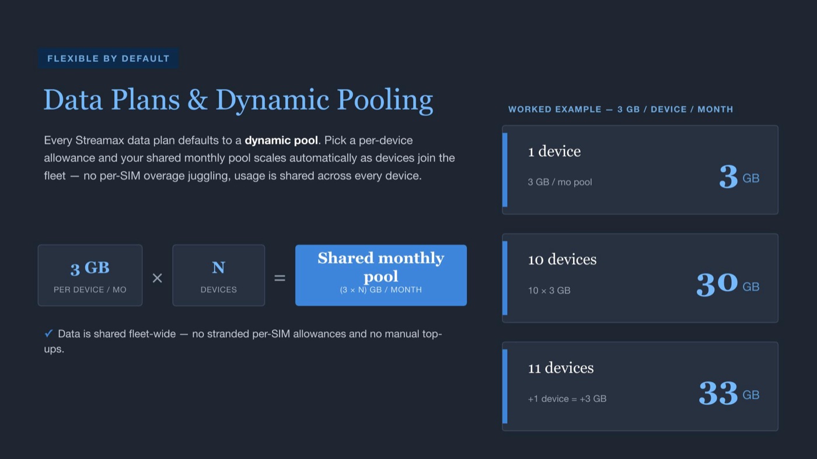817x459 pixels.
Task: Click the 3 GB per device box
Action: coord(90,275)
